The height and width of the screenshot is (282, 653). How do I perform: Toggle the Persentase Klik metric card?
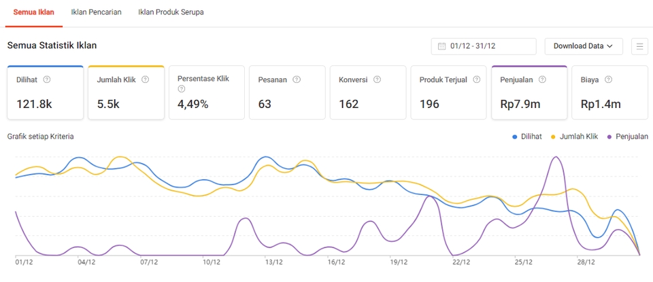pyautogui.click(x=207, y=92)
